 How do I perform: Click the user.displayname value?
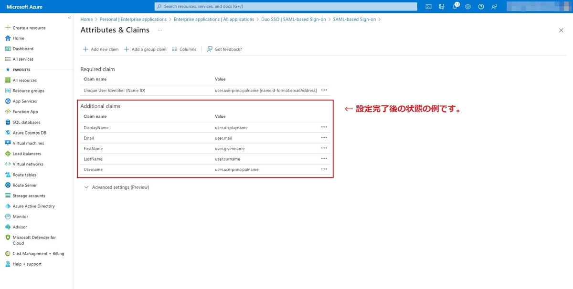point(231,127)
